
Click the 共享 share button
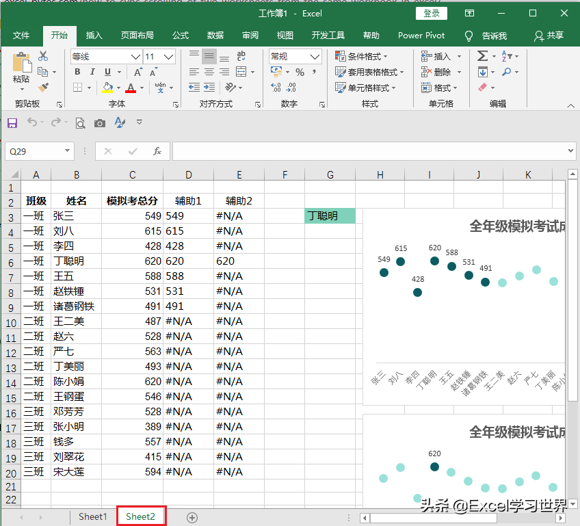[x=549, y=36]
